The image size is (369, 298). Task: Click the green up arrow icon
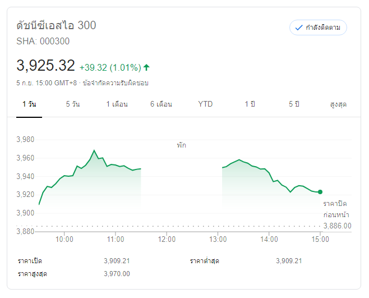point(147,67)
